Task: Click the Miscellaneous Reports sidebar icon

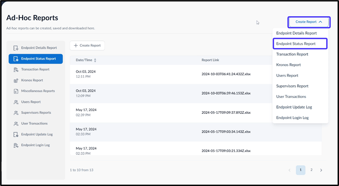Action: [x=16, y=91]
